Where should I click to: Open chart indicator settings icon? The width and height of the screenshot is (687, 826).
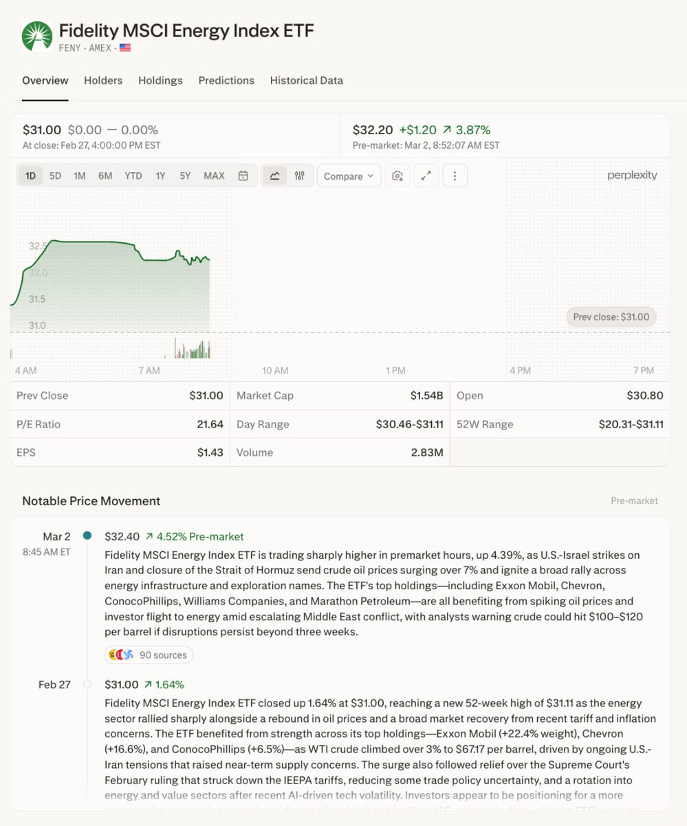click(x=299, y=176)
